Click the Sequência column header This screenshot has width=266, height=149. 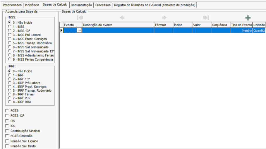coord(221,25)
